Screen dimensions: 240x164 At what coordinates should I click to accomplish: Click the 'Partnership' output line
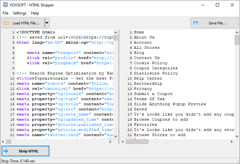[x=148, y=83]
